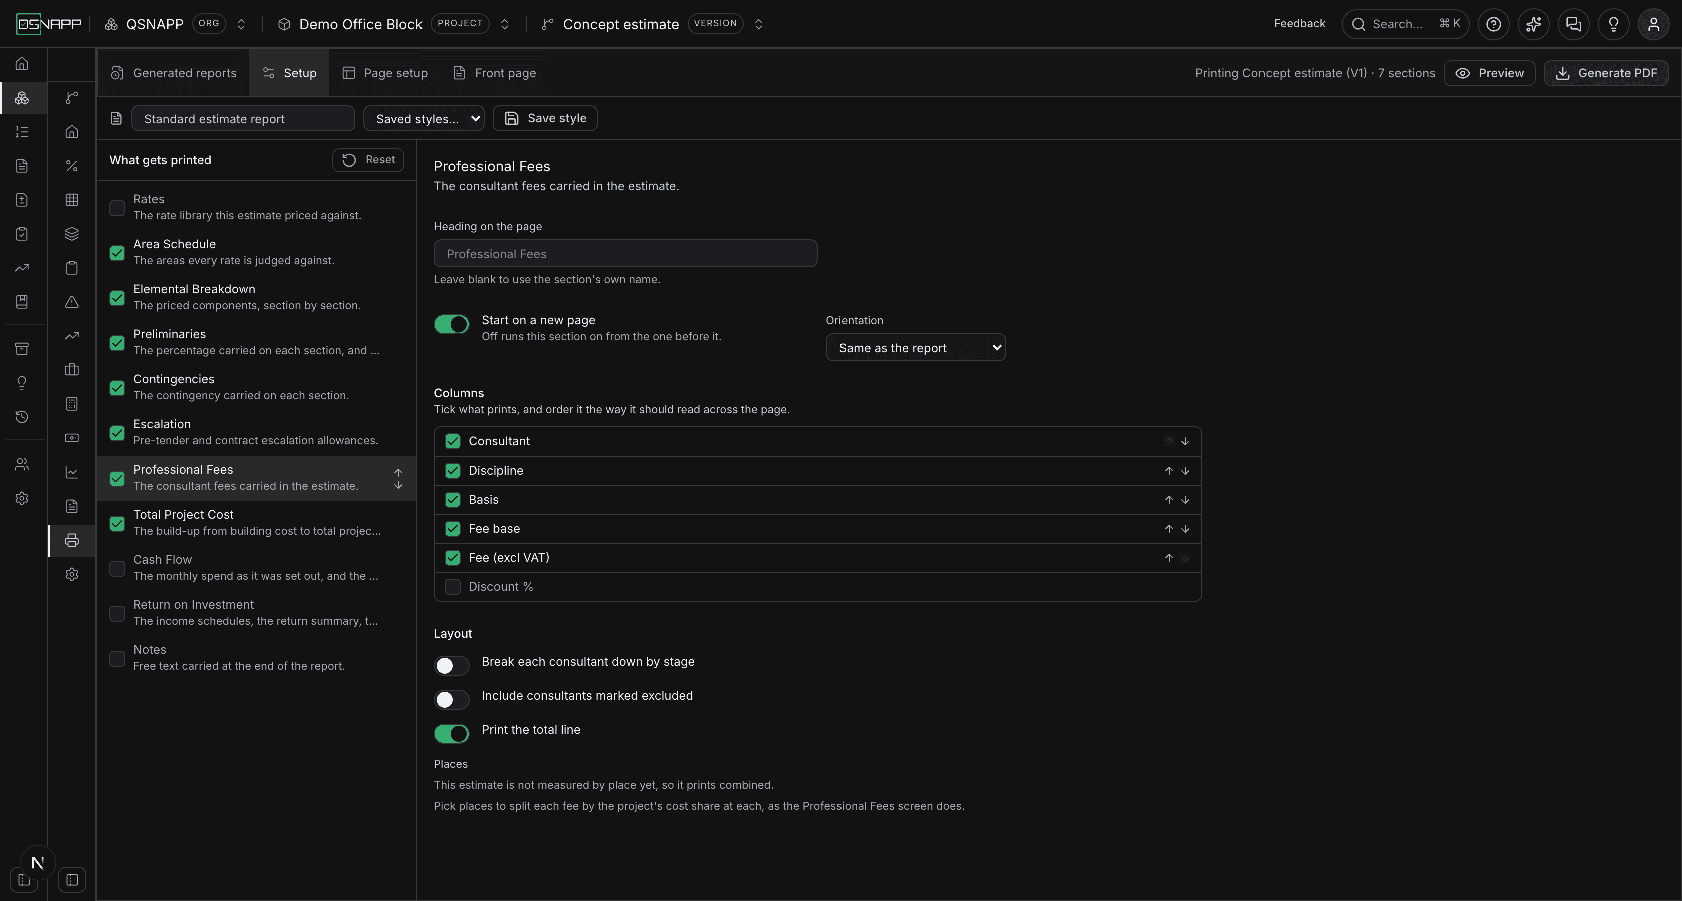This screenshot has height=901, width=1682.
Task: Turn off Start on a new page toggle
Action: tap(451, 324)
